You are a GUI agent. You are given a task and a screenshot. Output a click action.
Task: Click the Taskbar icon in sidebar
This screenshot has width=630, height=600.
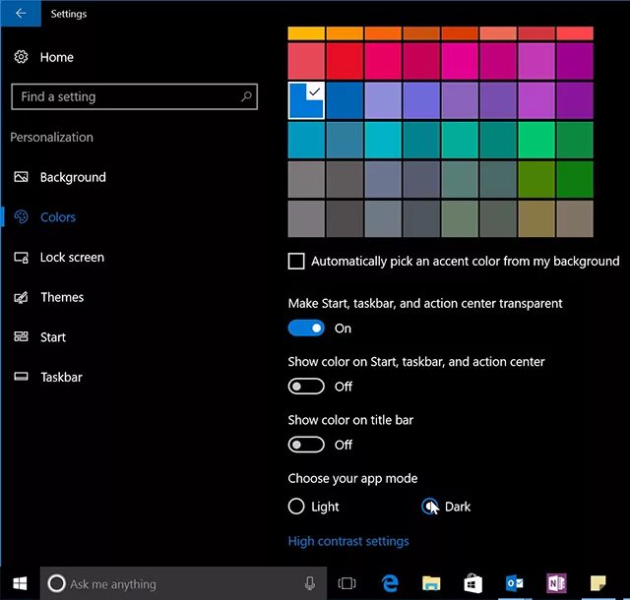(21, 377)
